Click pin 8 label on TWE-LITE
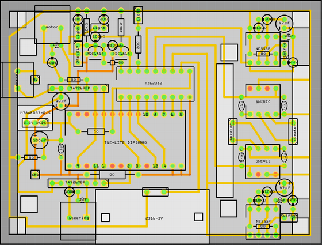The image size is (322, 245). tap(155, 115)
